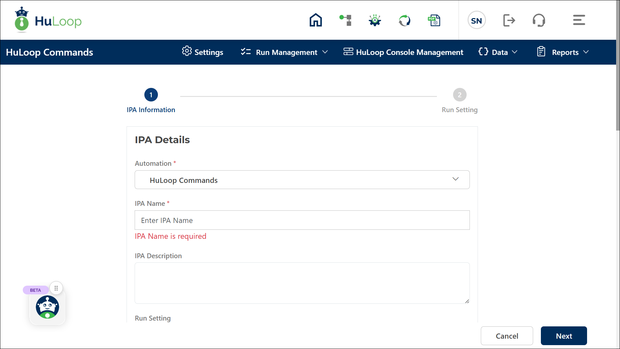The image size is (620, 349).
Task: Click the SN user avatar
Action: coord(476,20)
